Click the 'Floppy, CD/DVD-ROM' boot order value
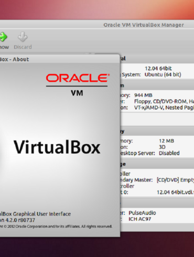The width and height of the screenshot is (194, 257). (x=164, y=101)
